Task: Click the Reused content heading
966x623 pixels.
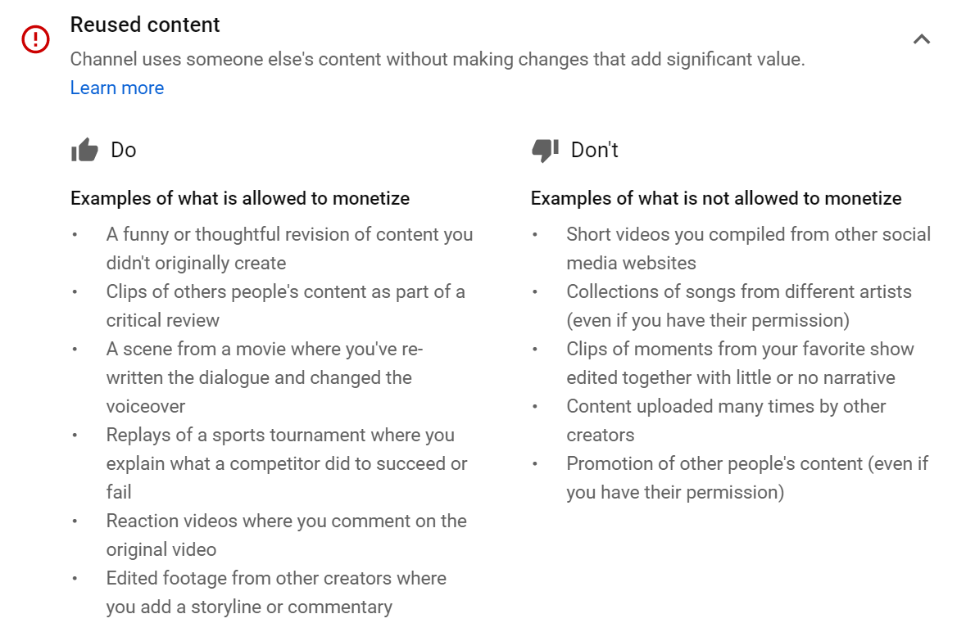Action: point(145,25)
